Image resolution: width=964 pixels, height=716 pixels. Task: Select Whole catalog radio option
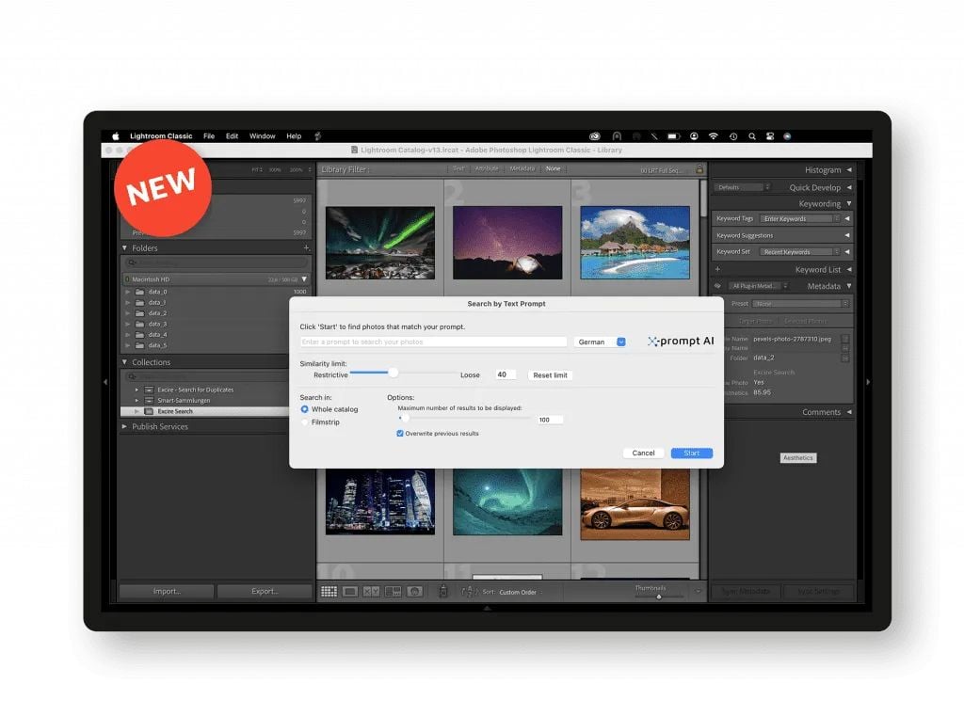click(x=305, y=409)
